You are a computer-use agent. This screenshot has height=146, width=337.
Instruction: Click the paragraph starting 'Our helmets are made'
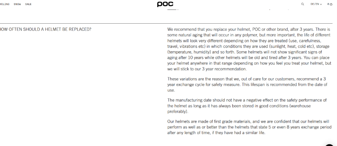[x=249, y=127]
